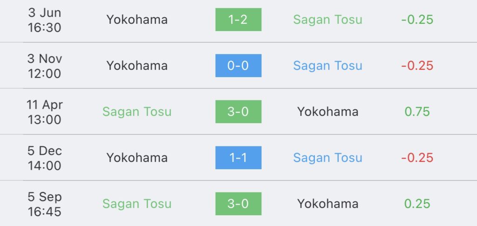Open green Sagan Tosu home team on 11 Apr
477x226 pixels.
tap(137, 112)
